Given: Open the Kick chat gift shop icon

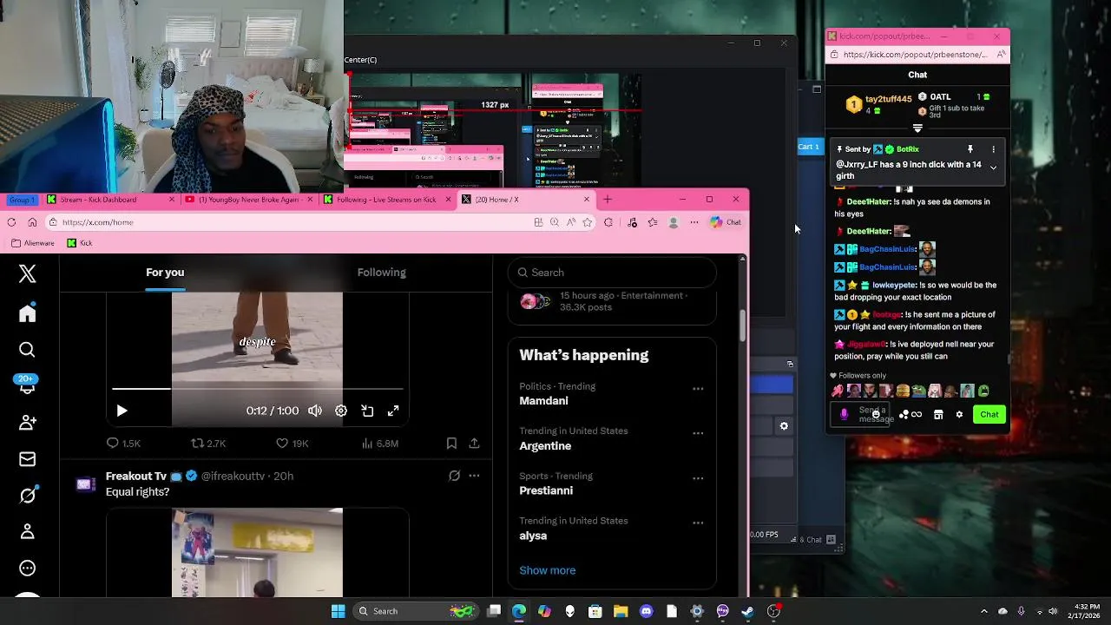Looking at the screenshot, I should point(938,415).
